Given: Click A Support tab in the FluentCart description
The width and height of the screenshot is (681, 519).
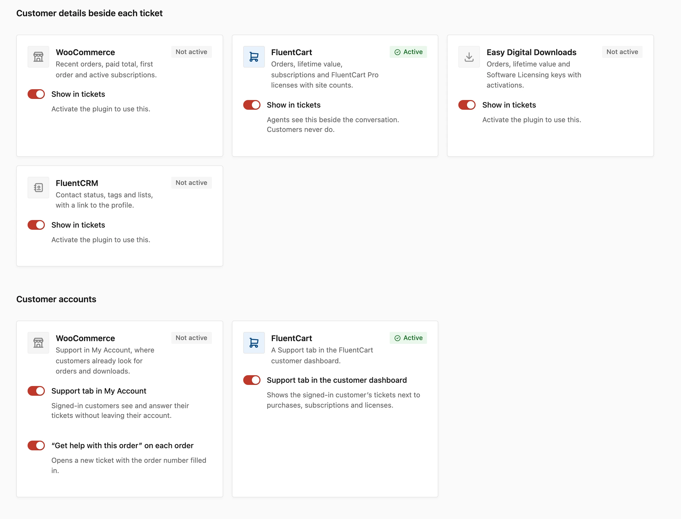Looking at the screenshot, I should 322,355.
